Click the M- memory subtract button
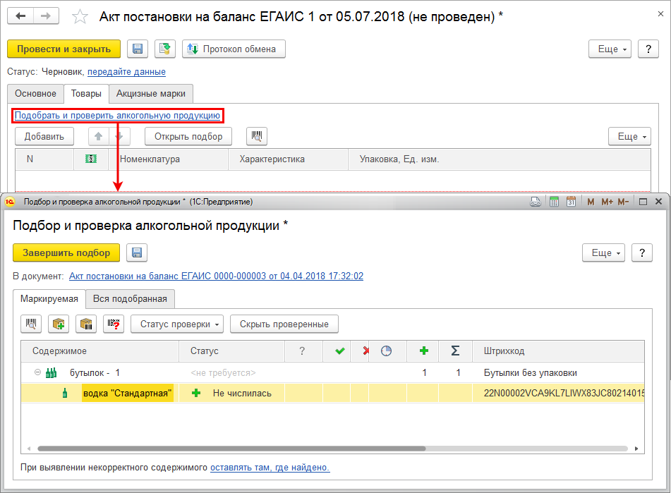The width and height of the screenshot is (671, 493). pyautogui.click(x=624, y=202)
